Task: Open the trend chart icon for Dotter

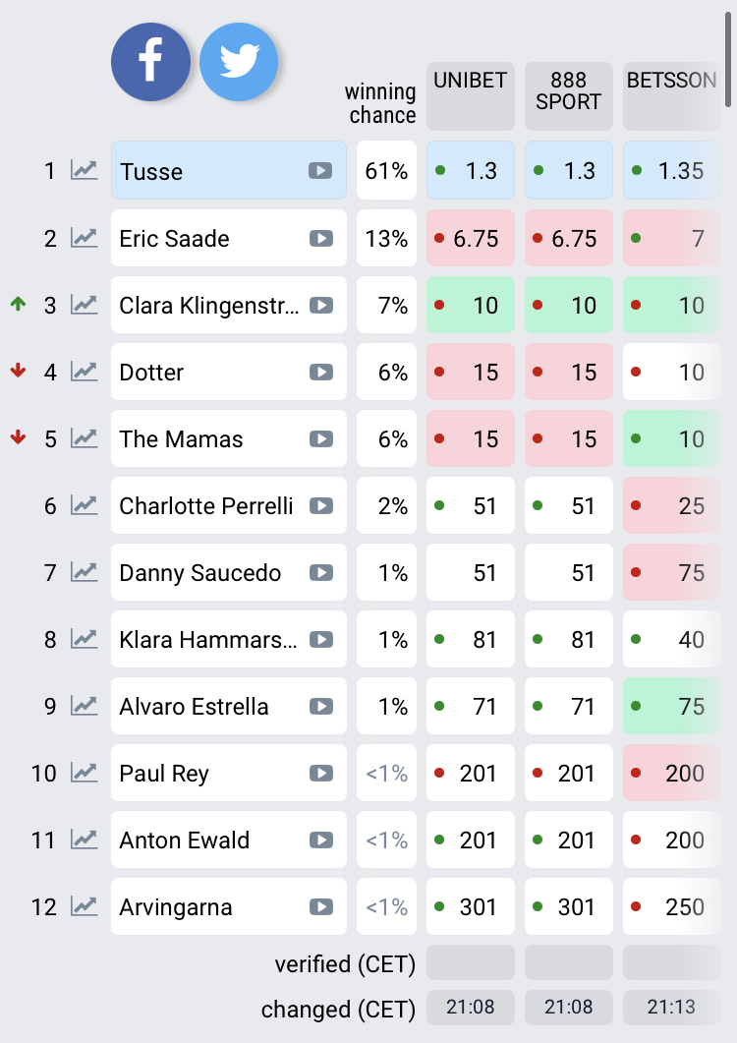Action: pos(85,372)
